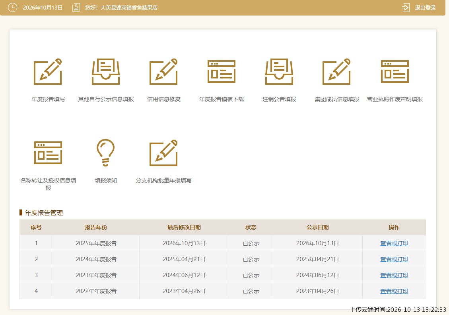Viewport: 449px width, 315px height.
Task: Click the 2024年年度报告 cell
Action: pos(96,259)
